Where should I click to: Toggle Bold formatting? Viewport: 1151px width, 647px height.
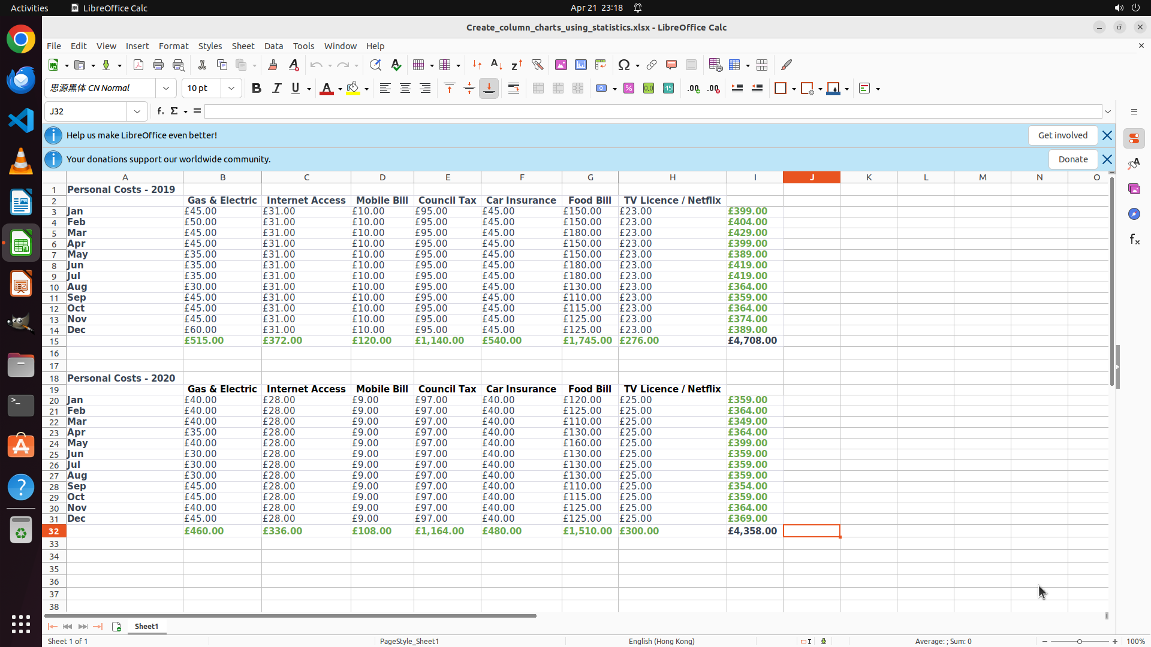(x=257, y=89)
